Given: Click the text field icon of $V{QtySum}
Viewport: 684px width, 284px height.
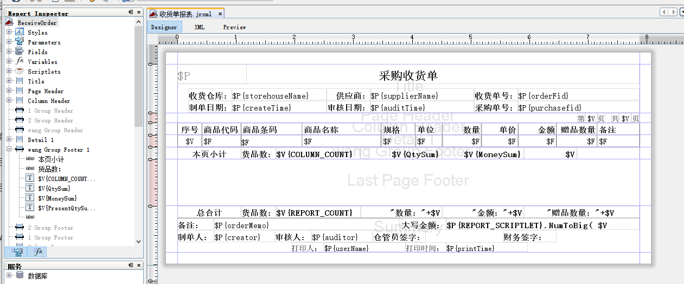Looking at the screenshot, I should [x=30, y=189].
